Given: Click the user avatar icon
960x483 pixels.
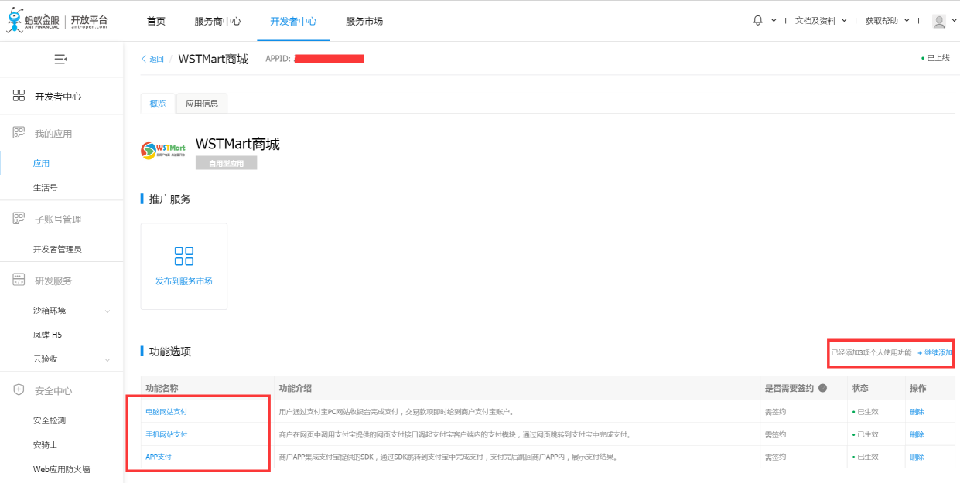Looking at the screenshot, I should pyautogui.click(x=939, y=22).
